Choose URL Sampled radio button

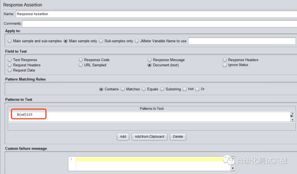point(81,65)
